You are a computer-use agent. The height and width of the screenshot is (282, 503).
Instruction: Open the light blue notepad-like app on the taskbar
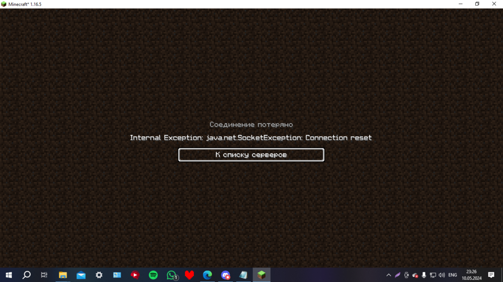243,275
